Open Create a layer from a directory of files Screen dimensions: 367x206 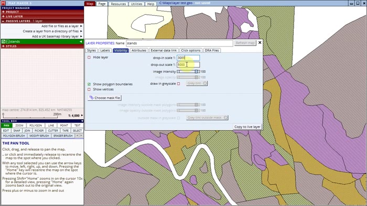click(52, 31)
